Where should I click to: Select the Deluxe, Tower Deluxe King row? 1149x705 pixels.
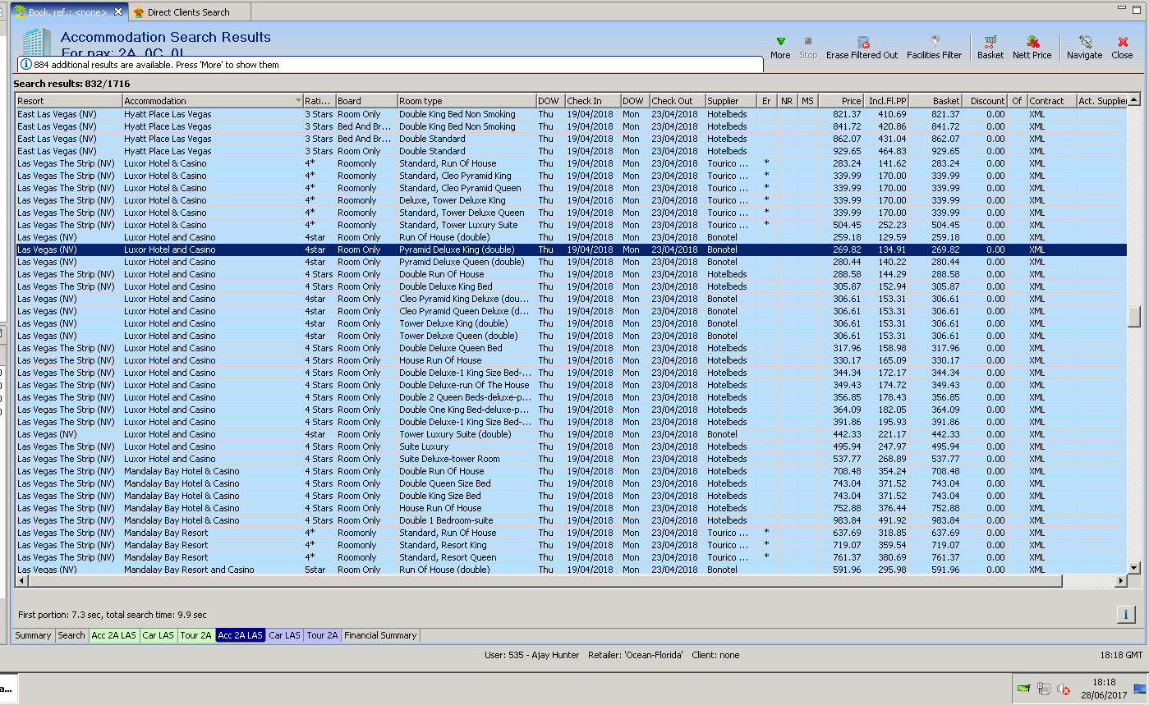pyautogui.click(x=571, y=200)
